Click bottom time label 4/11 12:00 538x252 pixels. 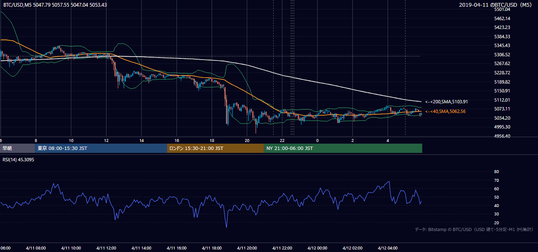click(106, 248)
